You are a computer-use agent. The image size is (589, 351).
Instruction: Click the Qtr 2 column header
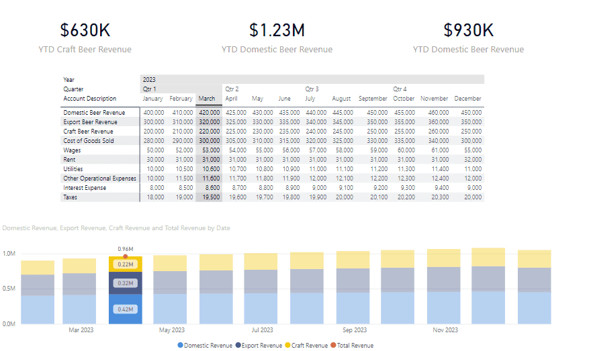pyautogui.click(x=232, y=89)
